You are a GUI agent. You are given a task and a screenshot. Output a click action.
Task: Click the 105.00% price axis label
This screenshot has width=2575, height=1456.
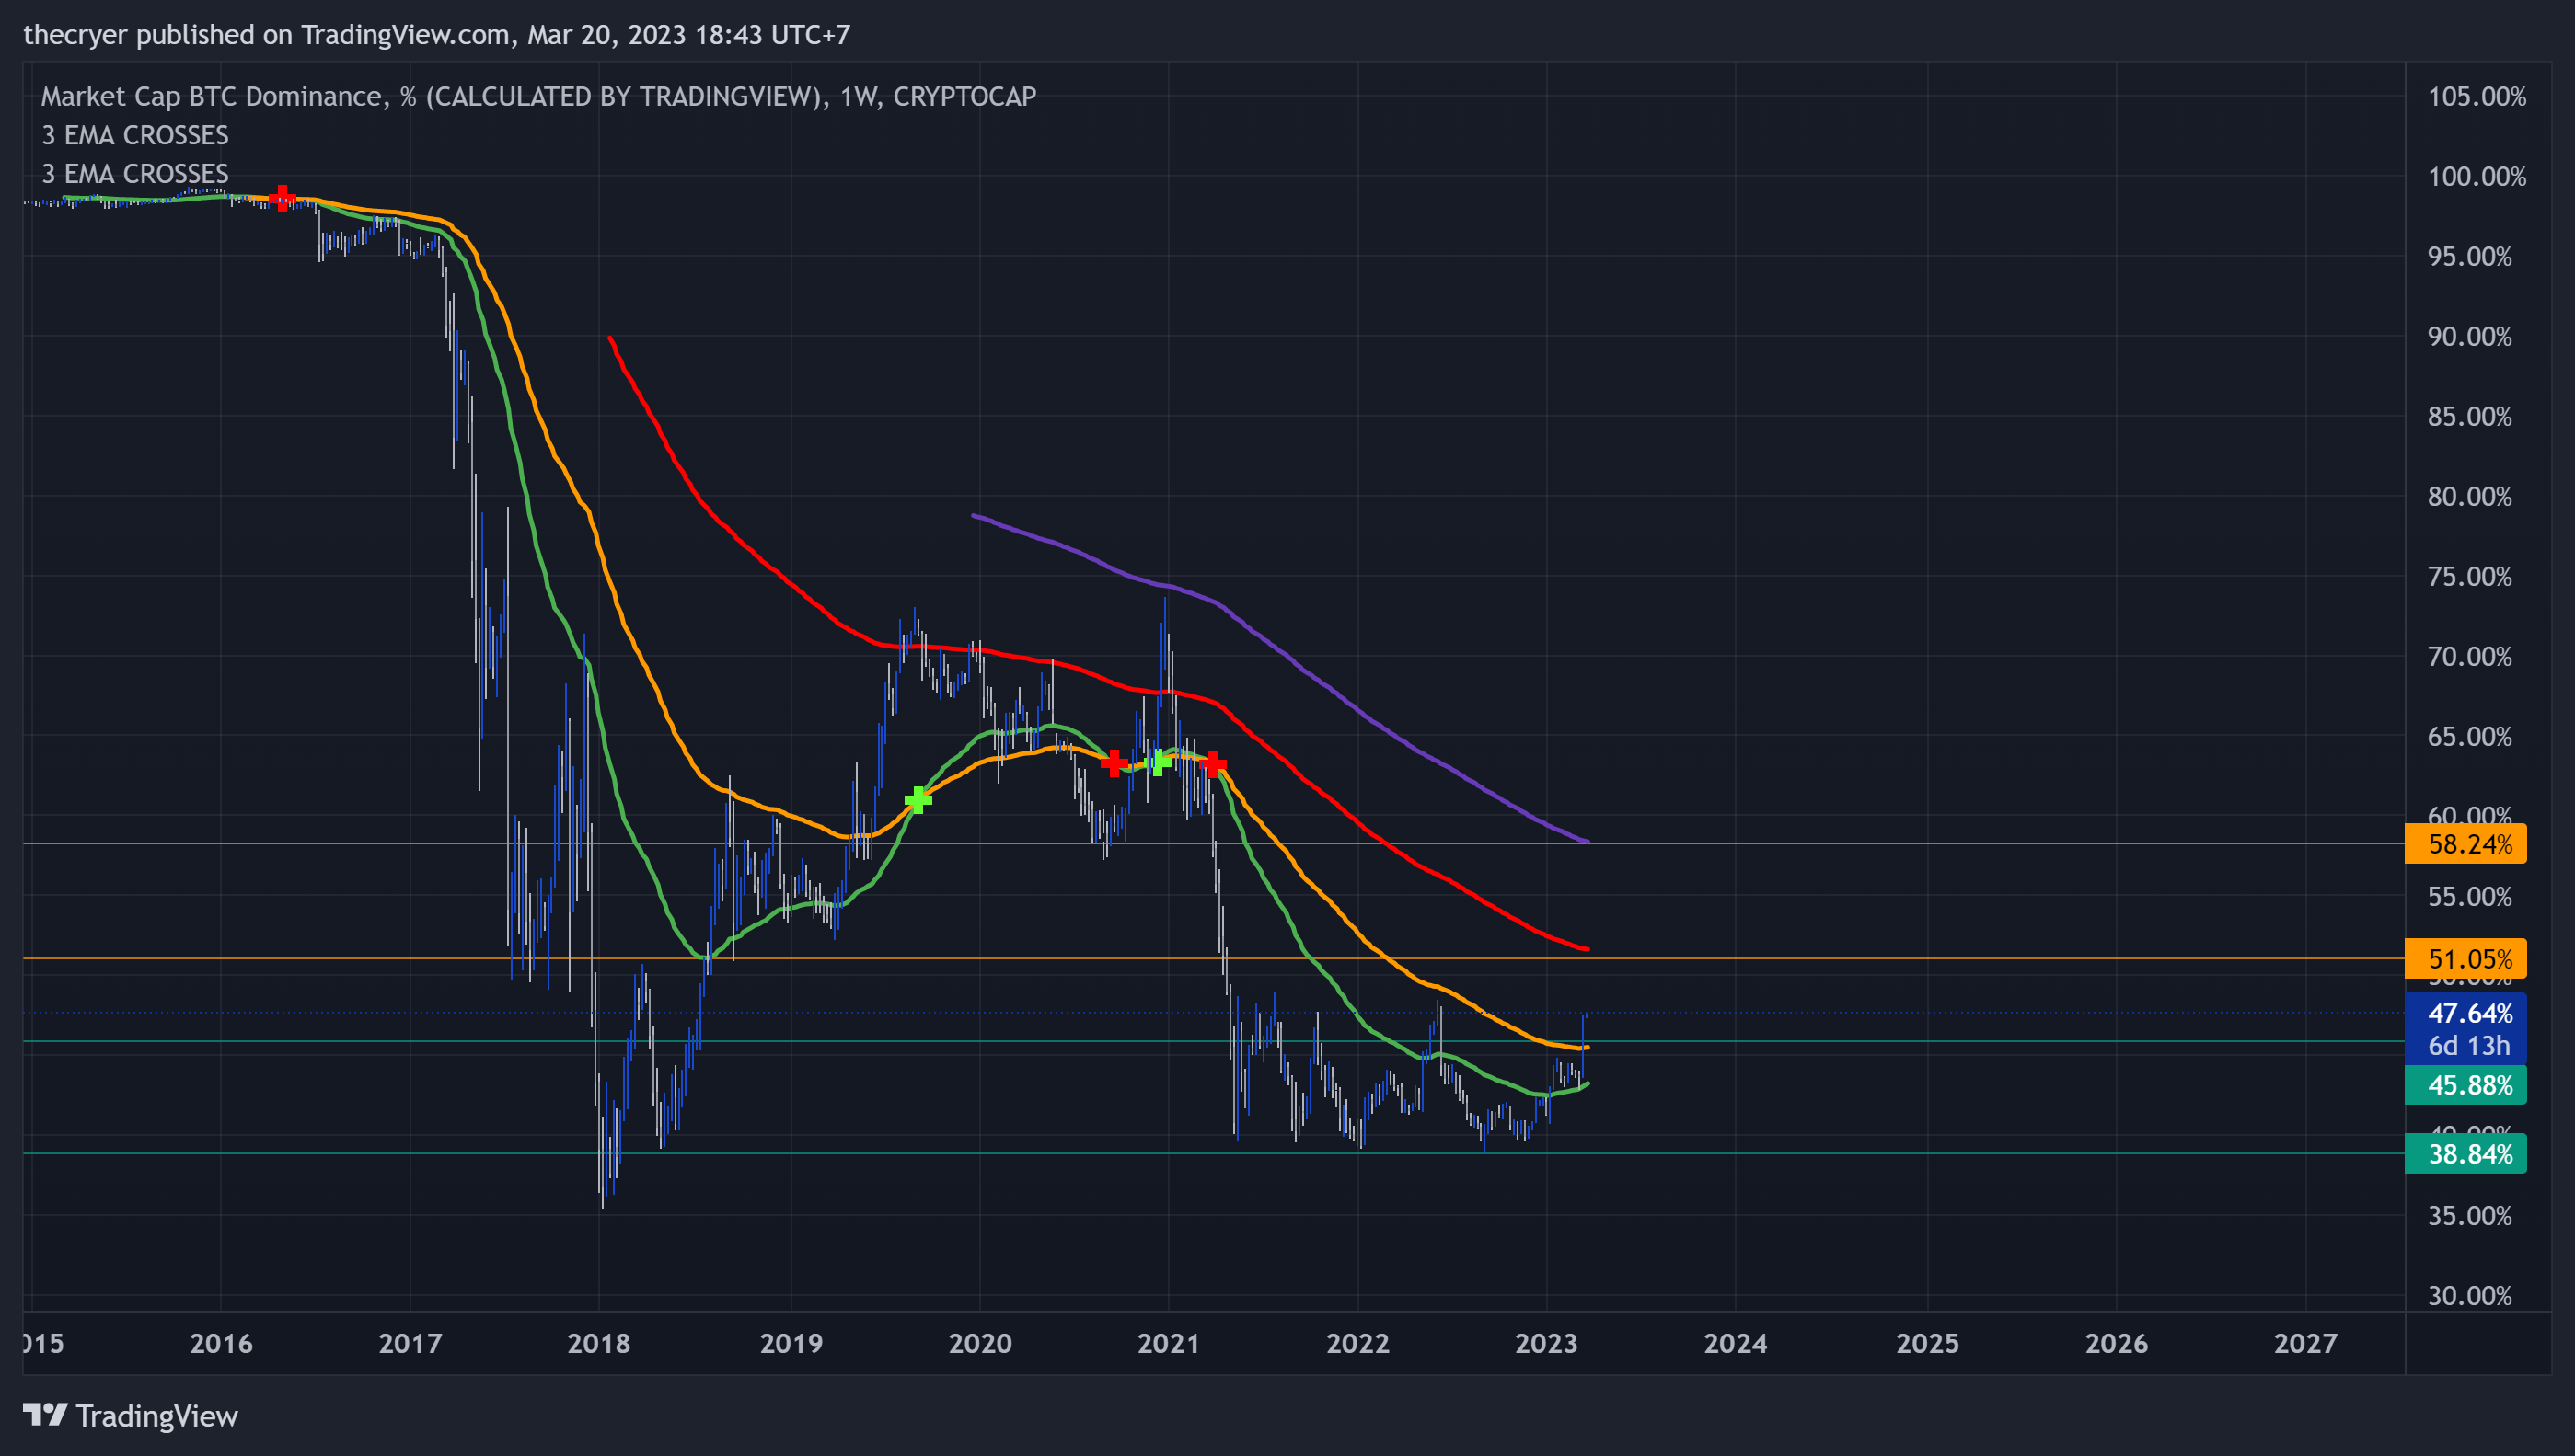click(x=2476, y=97)
